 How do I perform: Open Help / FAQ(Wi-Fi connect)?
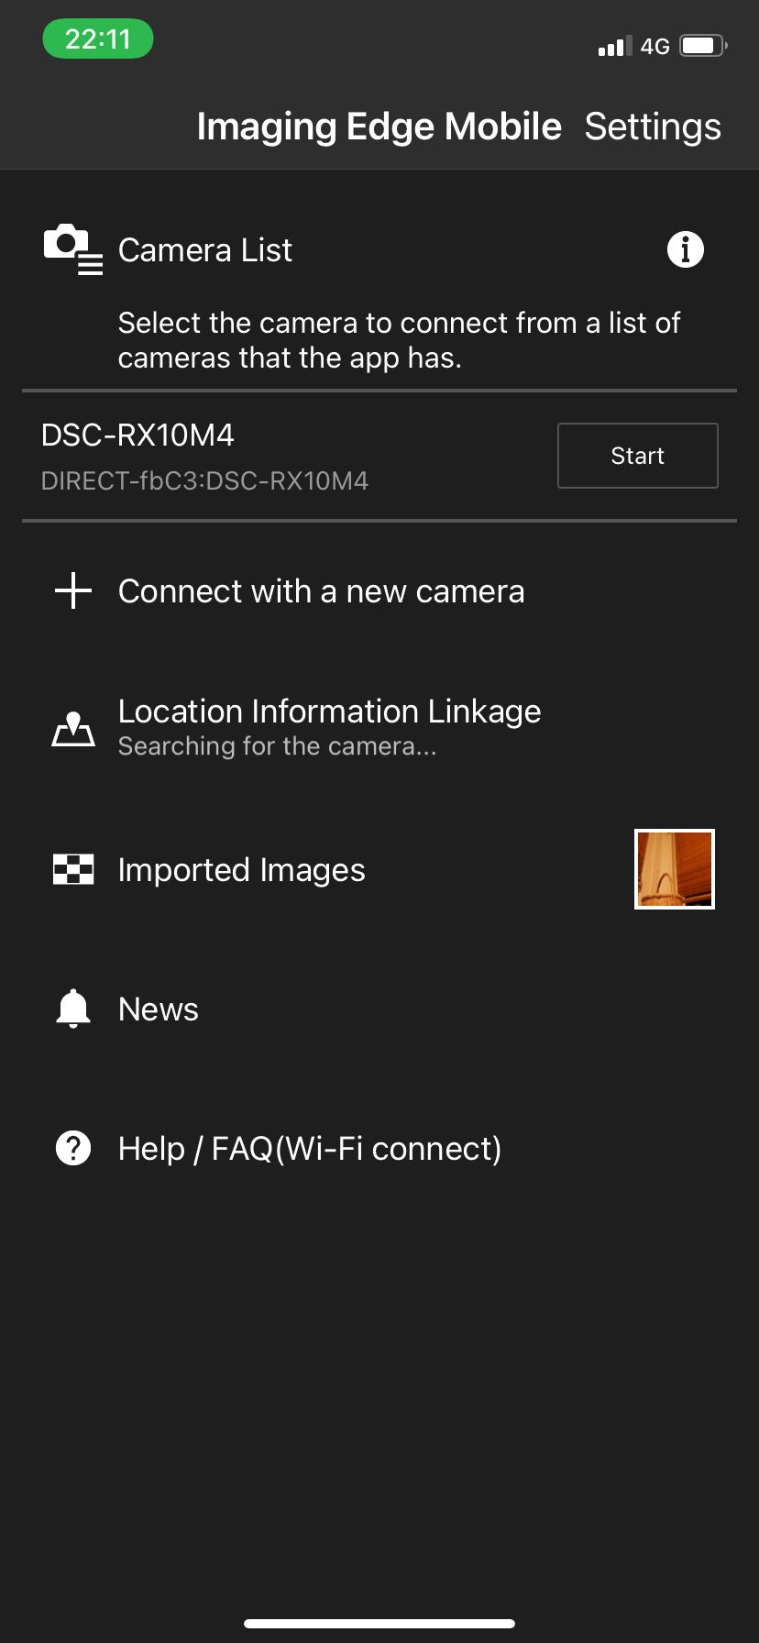[310, 1148]
